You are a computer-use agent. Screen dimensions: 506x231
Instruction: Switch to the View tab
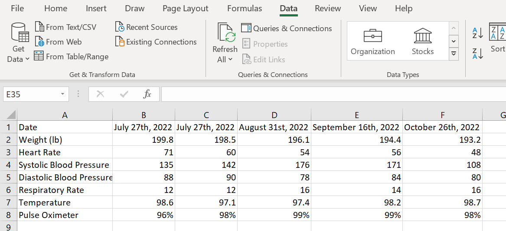[368, 8]
